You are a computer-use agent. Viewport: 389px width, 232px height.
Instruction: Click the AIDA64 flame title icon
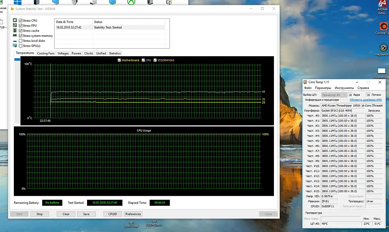point(12,9)
